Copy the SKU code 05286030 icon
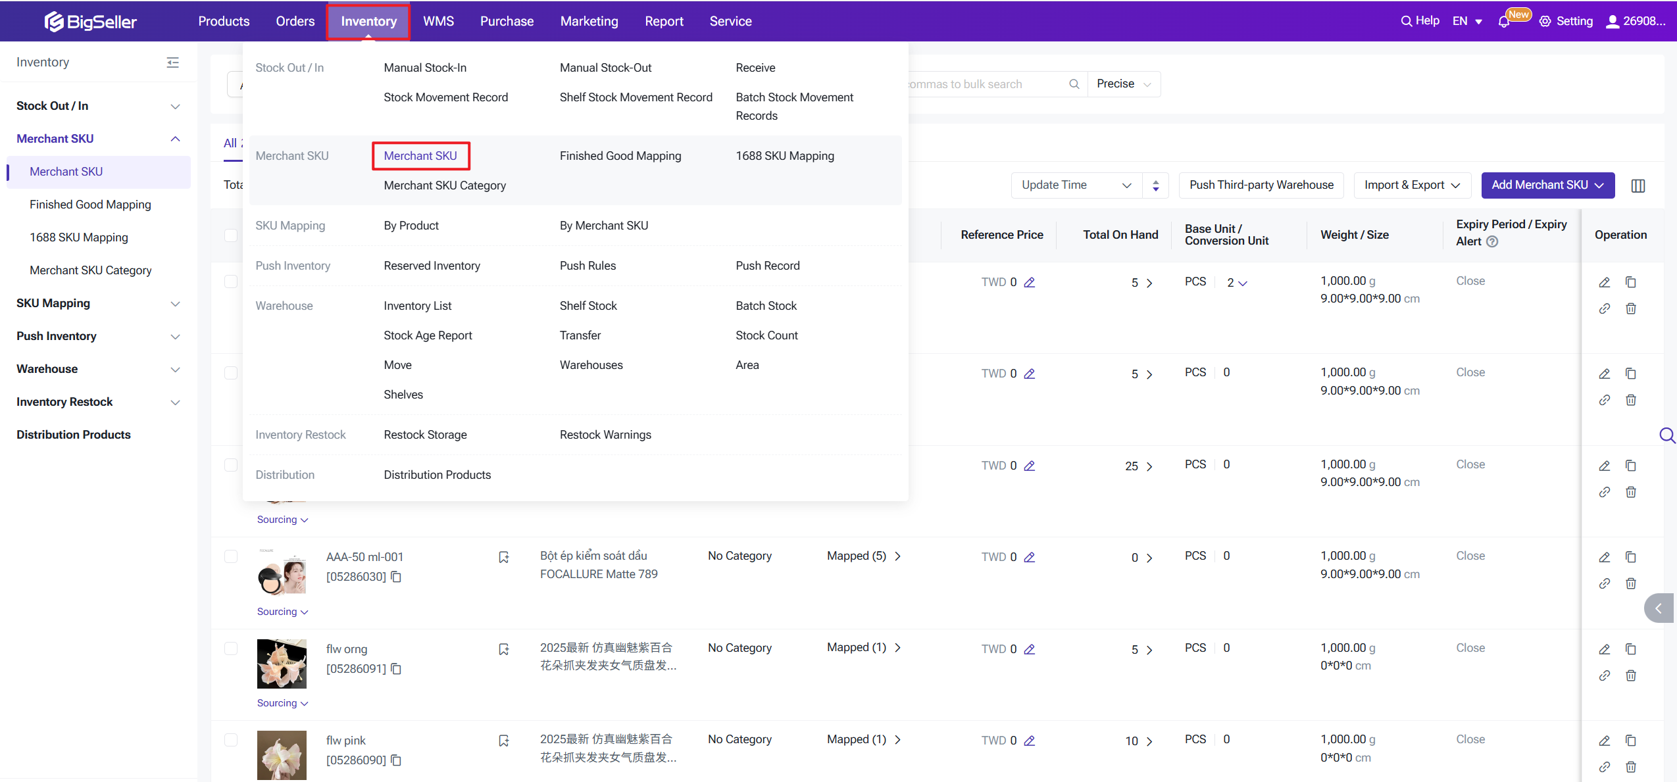Viewport: 1677px width, 782px height. [396, 577]
